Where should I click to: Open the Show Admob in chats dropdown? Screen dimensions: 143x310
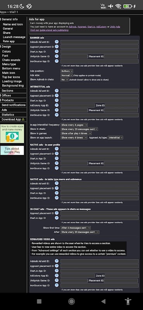64,79
